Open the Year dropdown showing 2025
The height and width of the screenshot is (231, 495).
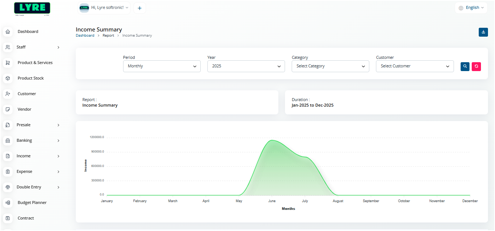point(246,66)
